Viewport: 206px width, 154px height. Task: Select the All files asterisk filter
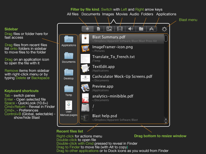(x=87, y=29)
